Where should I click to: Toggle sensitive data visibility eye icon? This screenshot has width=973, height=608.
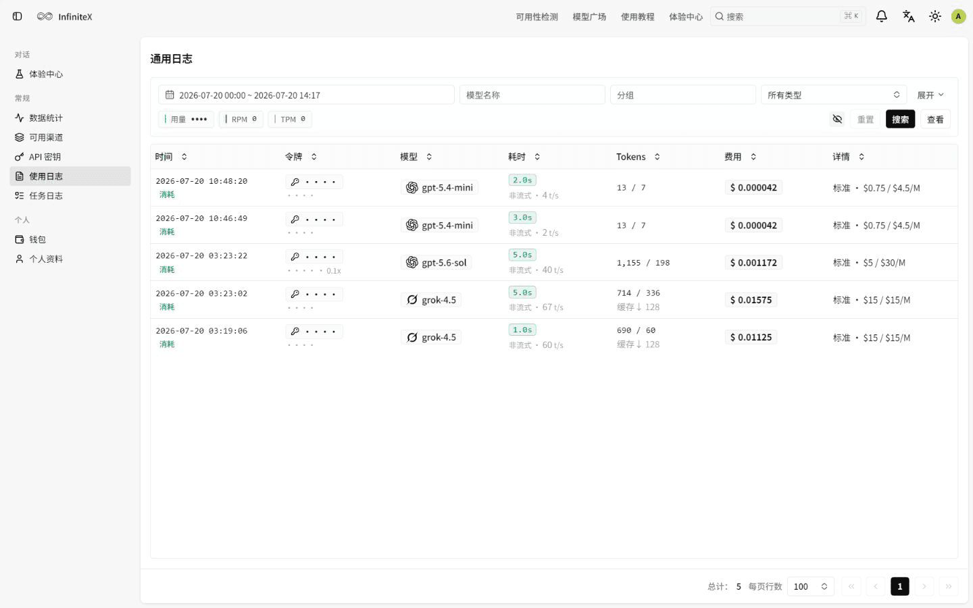click(837, 119)
